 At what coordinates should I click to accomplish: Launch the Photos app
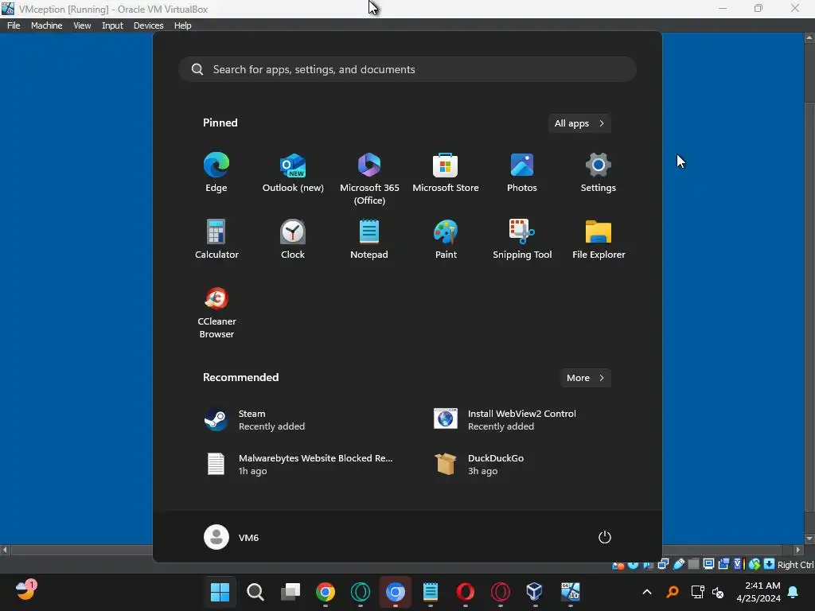[522, 173]
